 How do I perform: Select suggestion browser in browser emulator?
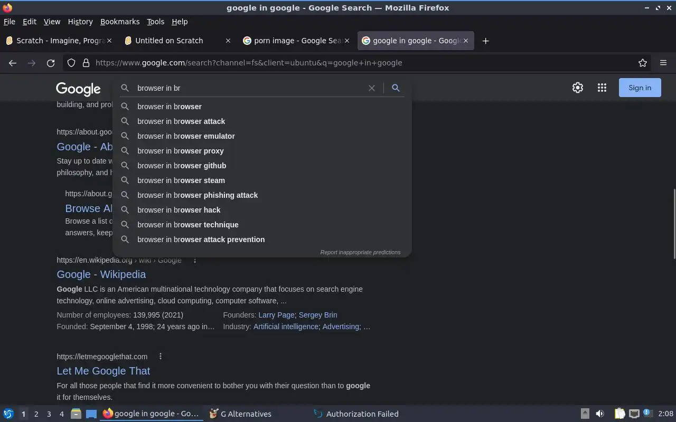click(x=262, y=136)
